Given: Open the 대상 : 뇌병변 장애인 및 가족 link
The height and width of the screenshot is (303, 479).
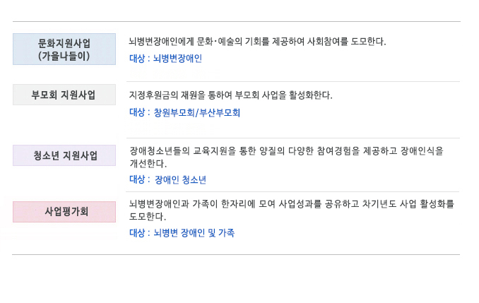Looking at the screenshot, I should (x=182, y=233).
